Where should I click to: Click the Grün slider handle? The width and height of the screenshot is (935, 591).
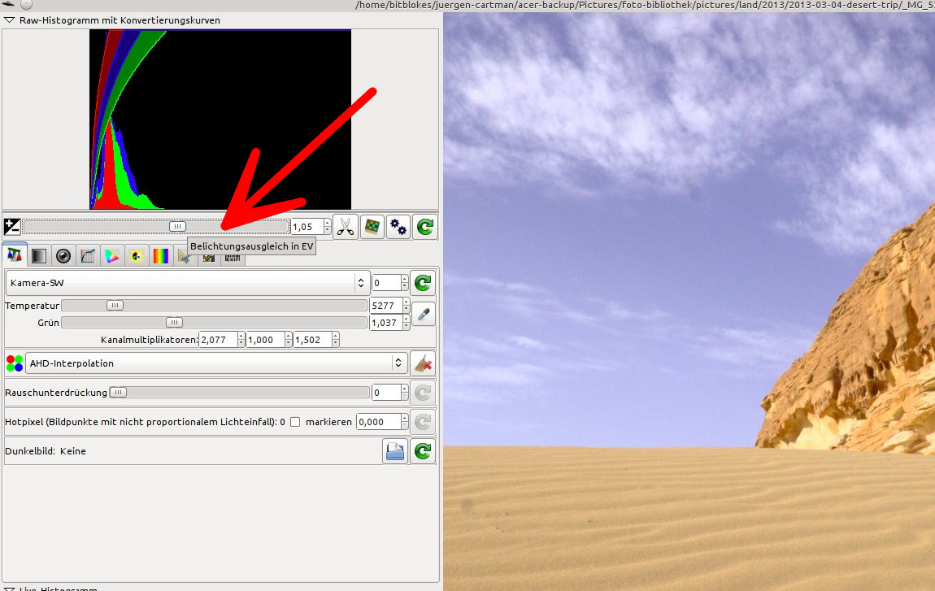click(x=173, y=323)
